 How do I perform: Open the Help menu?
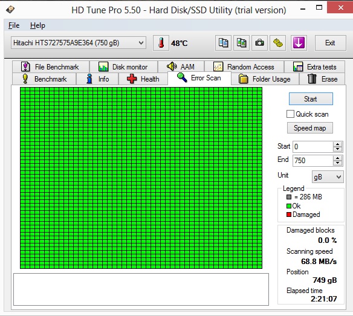pos(37,25)
